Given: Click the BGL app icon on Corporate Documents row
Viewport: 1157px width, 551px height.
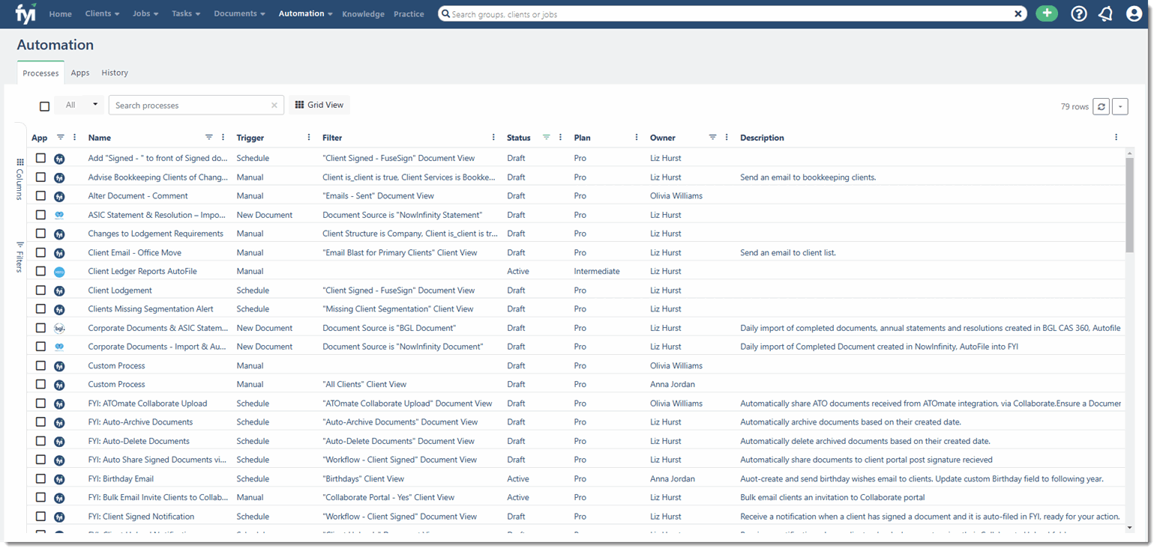Looking at the screenshot, I should [59, 327].
